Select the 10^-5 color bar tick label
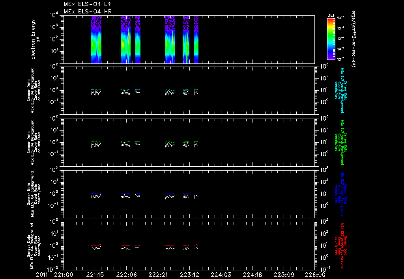Screen dimensions: 404x279 point(340,38)
